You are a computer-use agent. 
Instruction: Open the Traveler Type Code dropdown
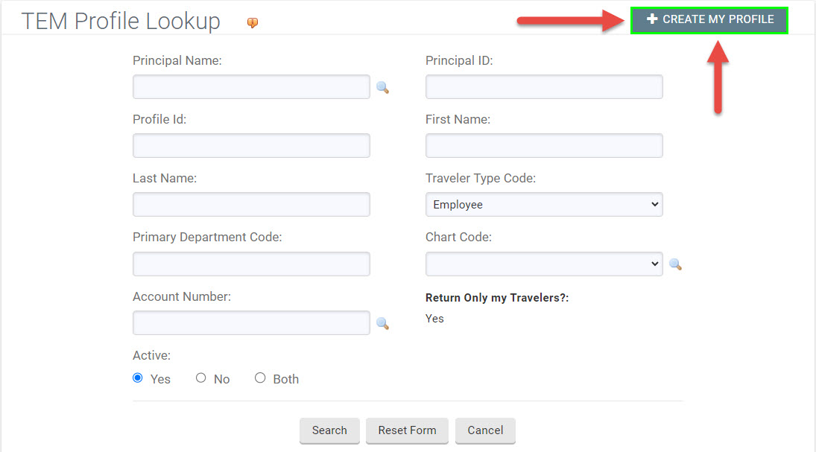pos(544,205)
